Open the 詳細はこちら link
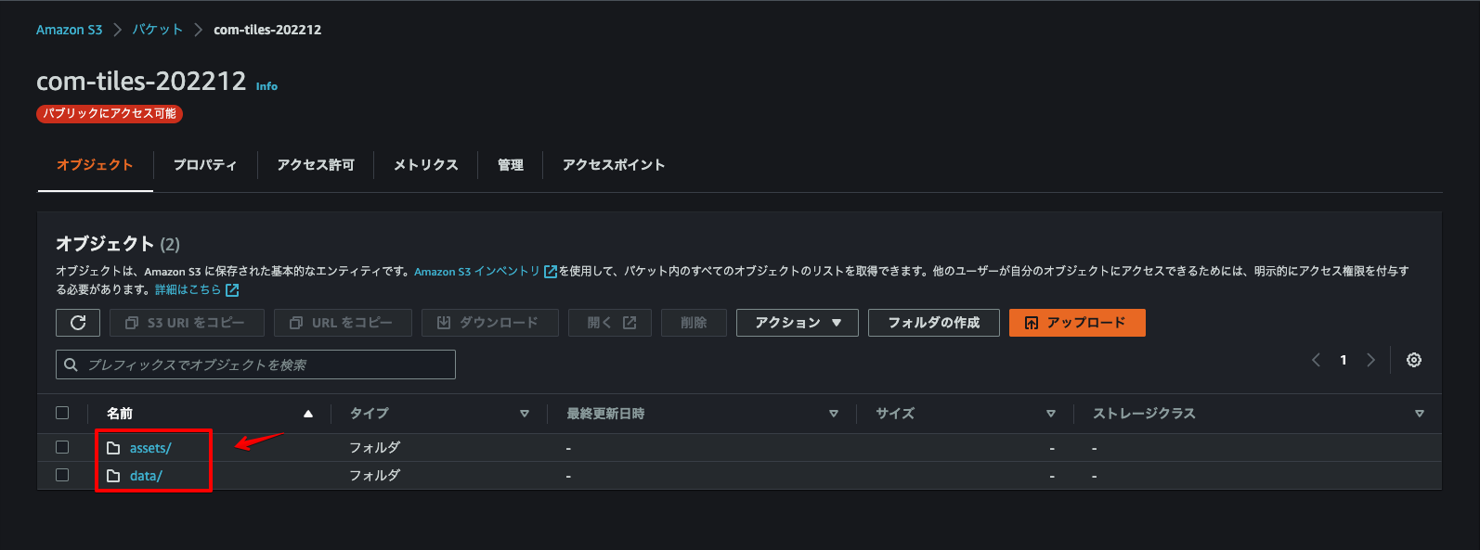 (x=188, y=290)
